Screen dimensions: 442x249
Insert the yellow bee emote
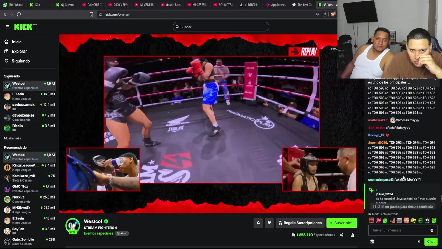(x=413, y=221)
